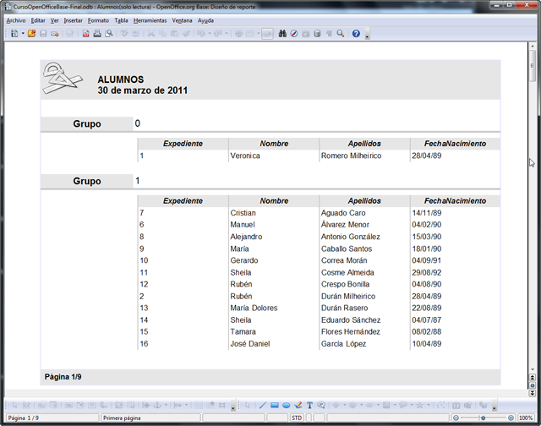Click the Help question mark icon
This screenshot has height=426, width=541.
356,34
